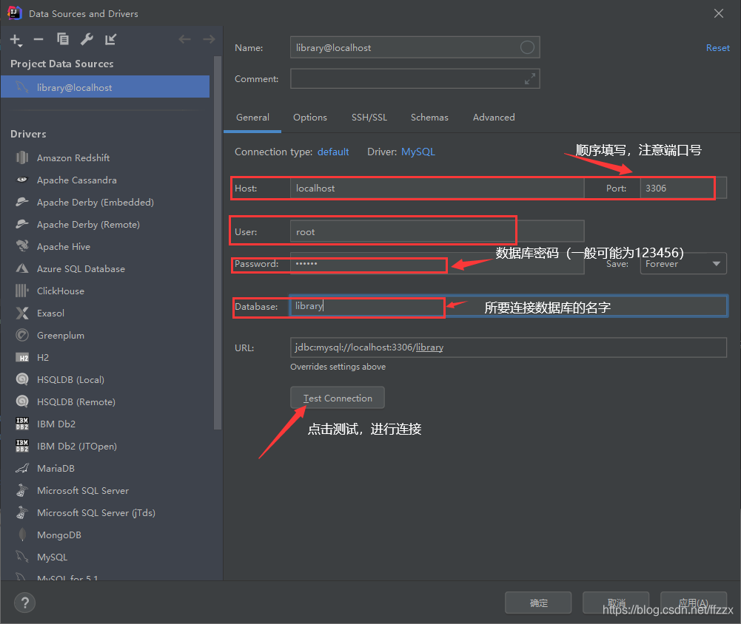
Task: Open the help question mark button
Action: click(24, 603)
